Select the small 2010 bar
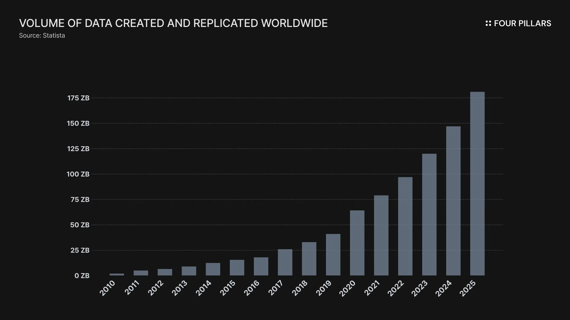 (117, 274)
